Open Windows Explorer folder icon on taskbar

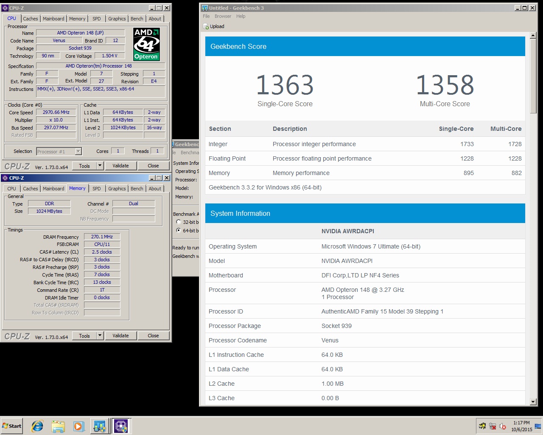click(58, 426)
